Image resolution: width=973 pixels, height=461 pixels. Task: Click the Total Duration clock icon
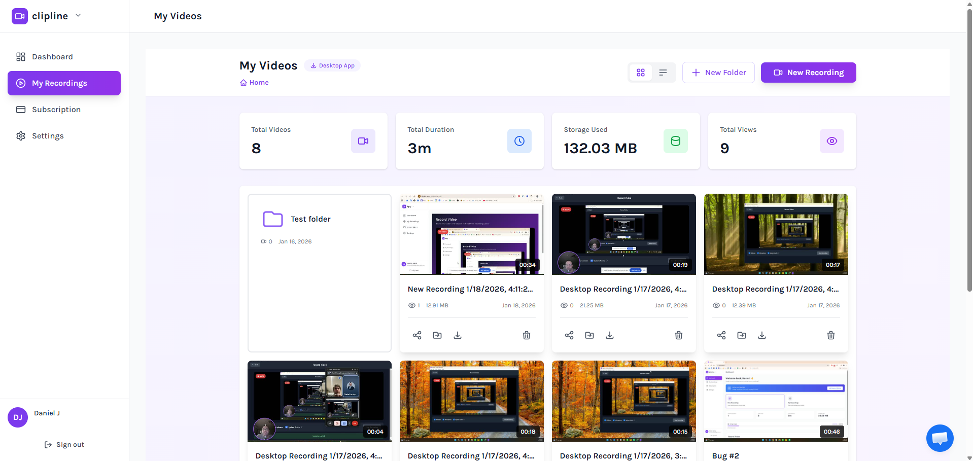click(519, 141)
